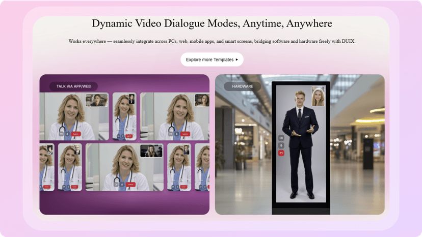Click the red hang-up icon on kiosk screen
The width and height of the screenshot is (422, 237).
pyautogui.click(x=281, y=153)
